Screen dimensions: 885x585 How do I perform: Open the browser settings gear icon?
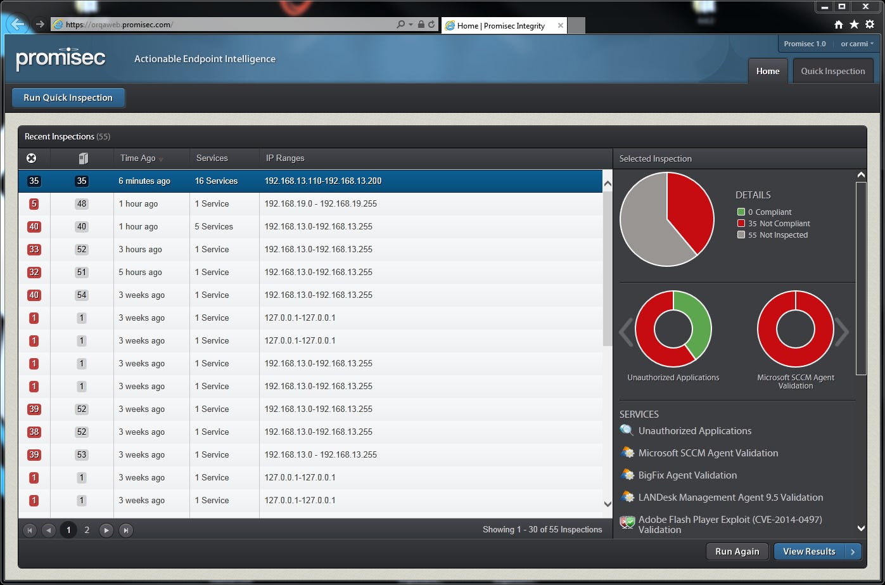coord(869,23)
